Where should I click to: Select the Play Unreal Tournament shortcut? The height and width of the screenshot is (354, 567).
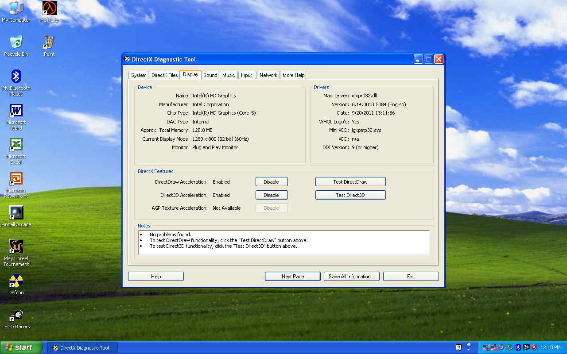[16, 253]
